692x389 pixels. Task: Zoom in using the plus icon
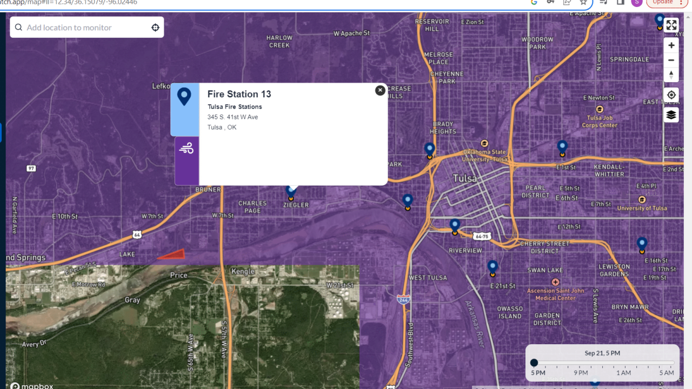(x=671, y=45)
